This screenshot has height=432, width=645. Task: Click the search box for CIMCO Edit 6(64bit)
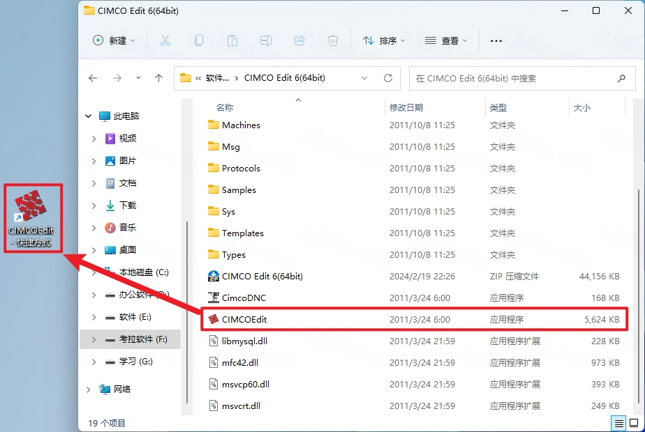tap(522, 79)
